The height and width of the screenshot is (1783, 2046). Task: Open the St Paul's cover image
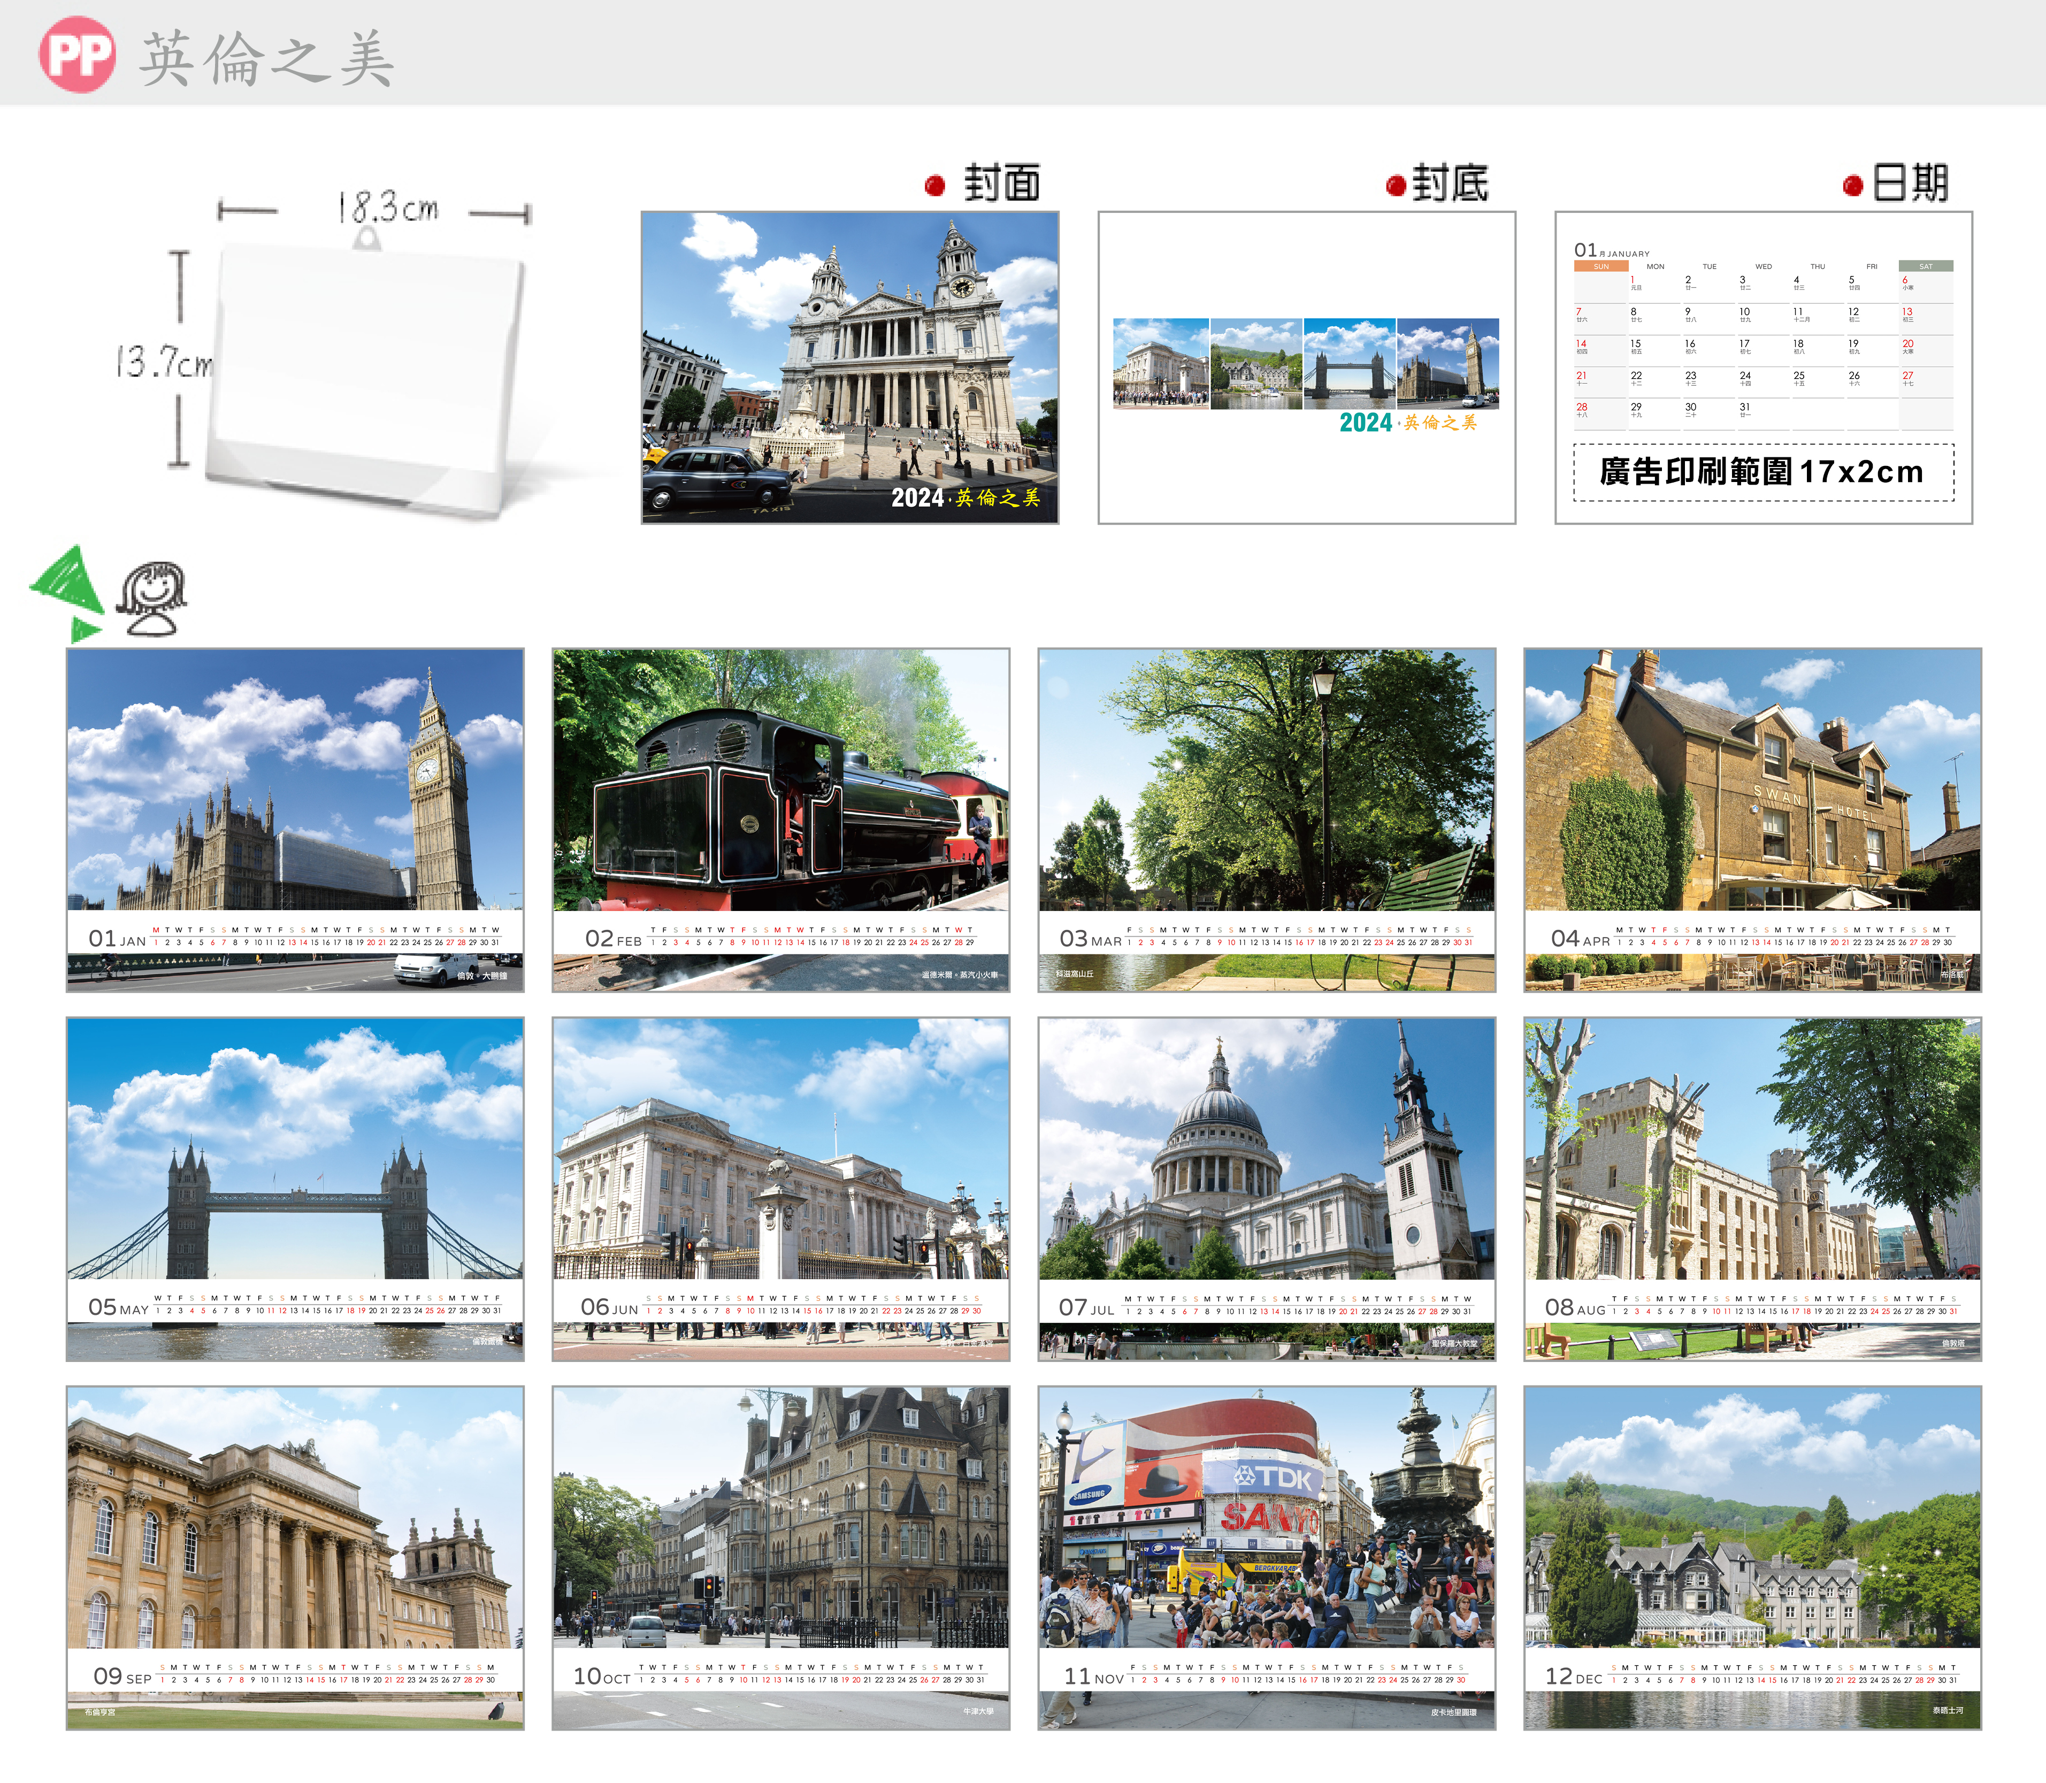pos(849,367)
